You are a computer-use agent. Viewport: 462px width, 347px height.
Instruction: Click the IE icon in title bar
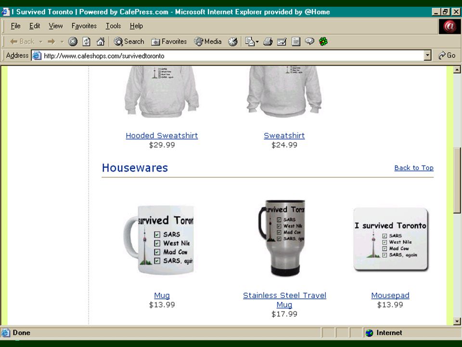[x=5, y=12]
